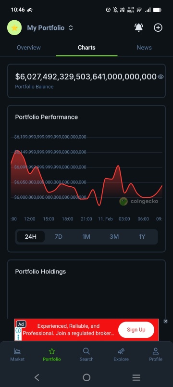Toggle portfolio balance visibility eye icon
This screenshot has width=173, height=387.
coord(161,77)
